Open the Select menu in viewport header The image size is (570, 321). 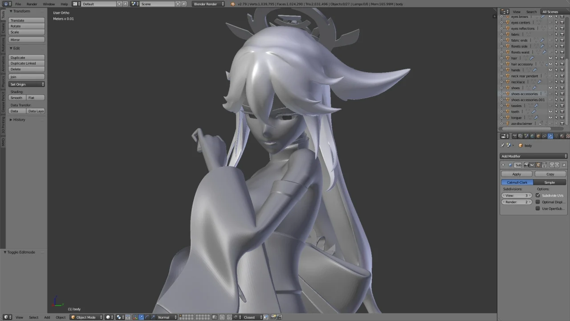coord(33,317)
